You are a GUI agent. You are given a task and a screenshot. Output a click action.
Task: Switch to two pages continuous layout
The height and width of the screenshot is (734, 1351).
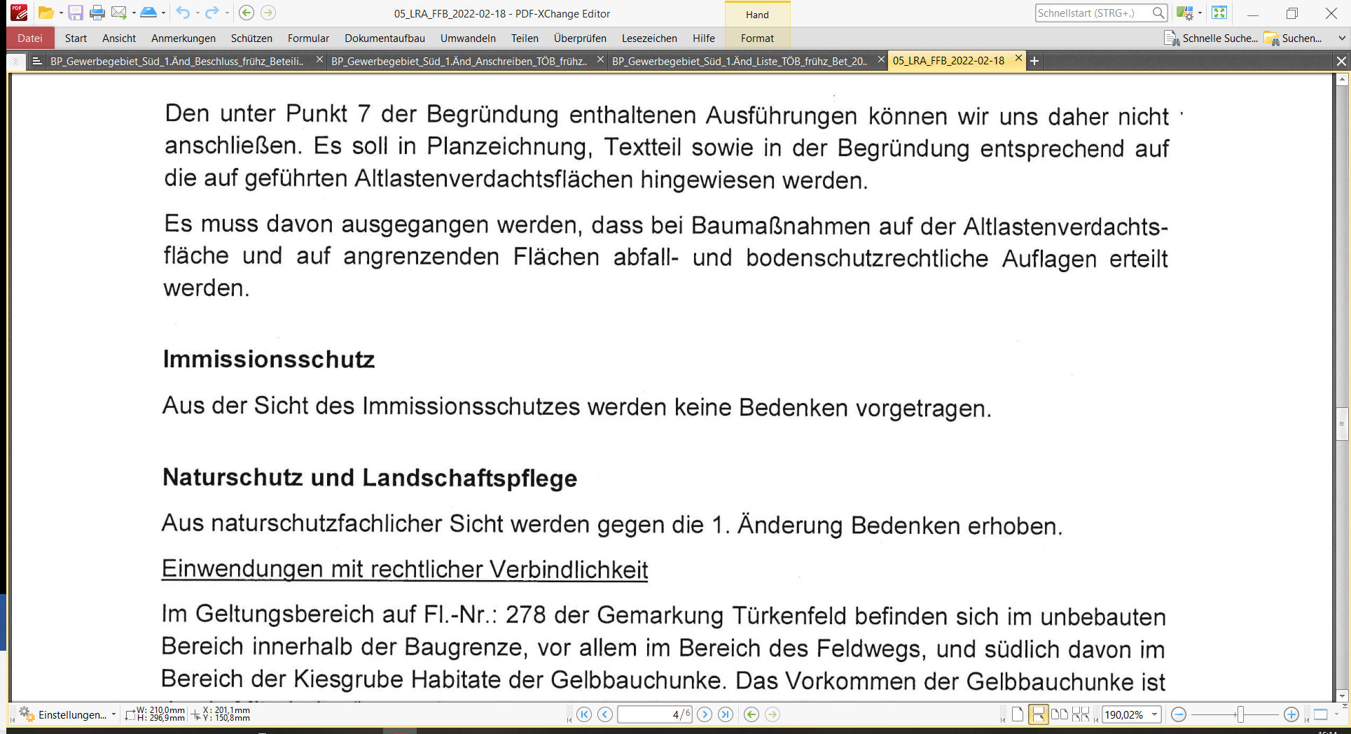pyautogui.click(x=1081, y=714)
